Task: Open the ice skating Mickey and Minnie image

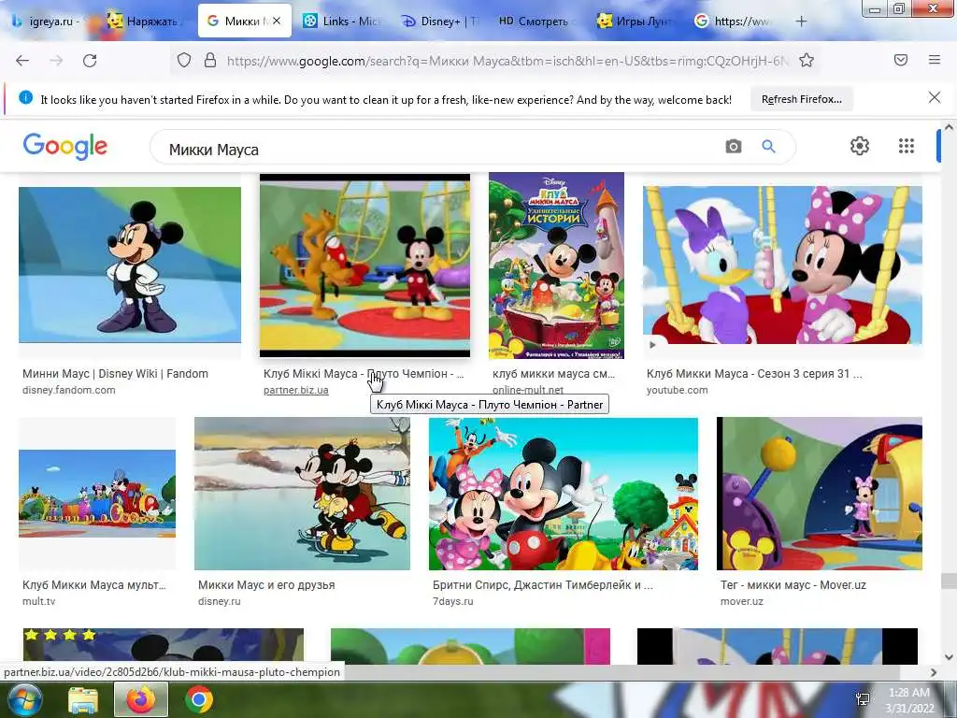Action: pyautogui.click(x=302, y=494)
